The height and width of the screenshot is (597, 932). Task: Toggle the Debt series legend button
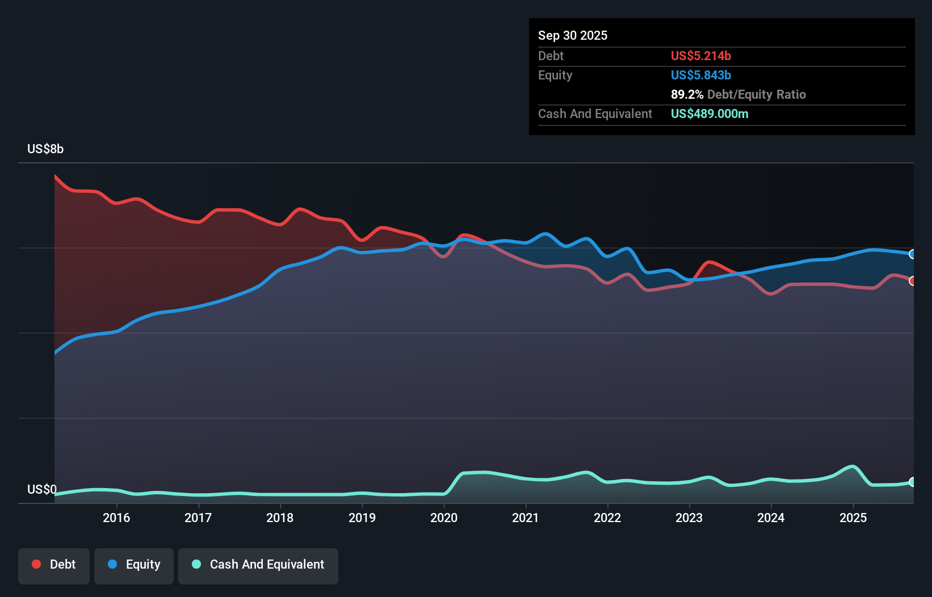click(54, 566)
